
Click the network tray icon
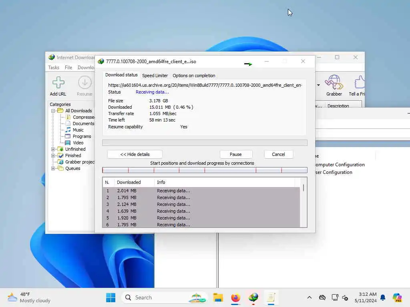click(335, 297)
